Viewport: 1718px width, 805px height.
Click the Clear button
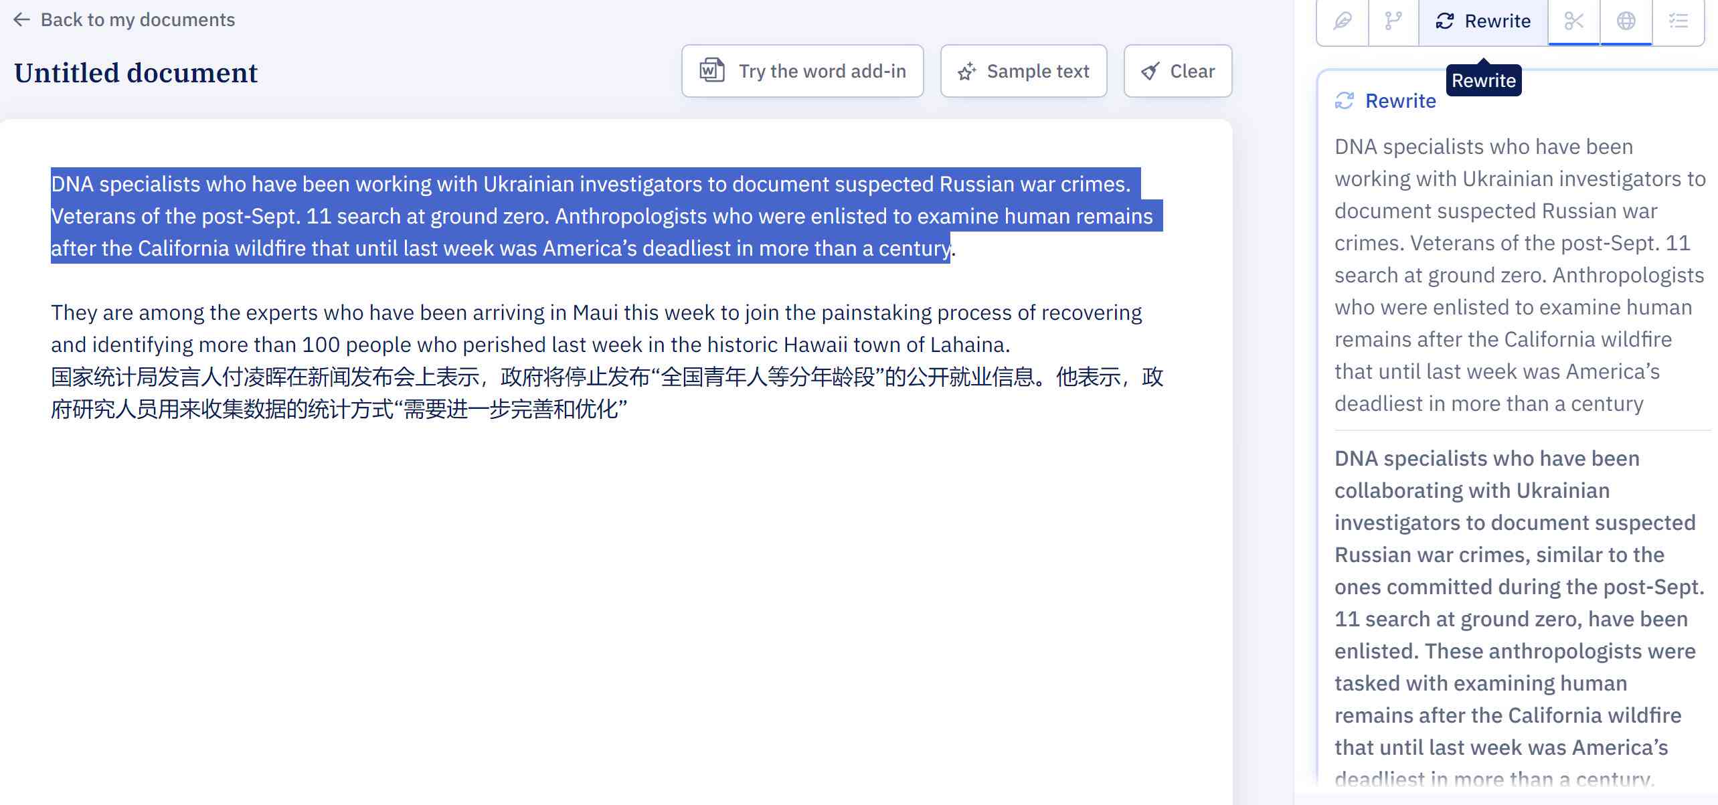point(1177,70)
